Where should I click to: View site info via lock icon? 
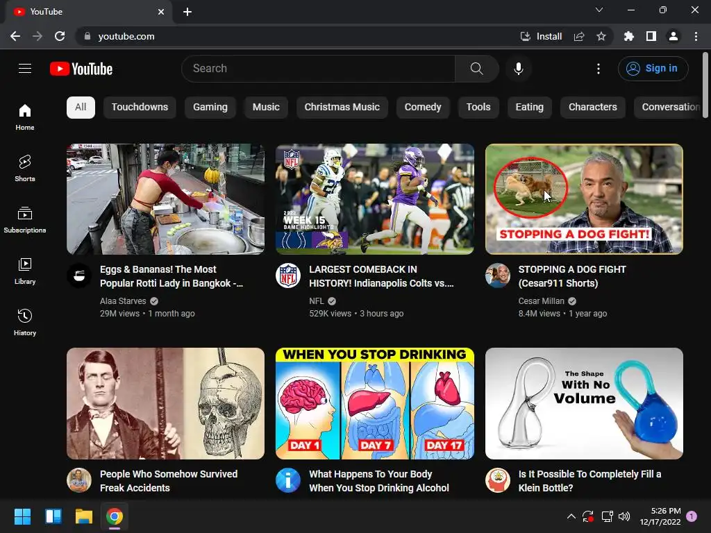87,36
